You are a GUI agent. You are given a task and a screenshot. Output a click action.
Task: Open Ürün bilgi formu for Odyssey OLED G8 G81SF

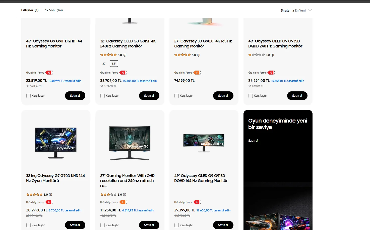[109, 73]
